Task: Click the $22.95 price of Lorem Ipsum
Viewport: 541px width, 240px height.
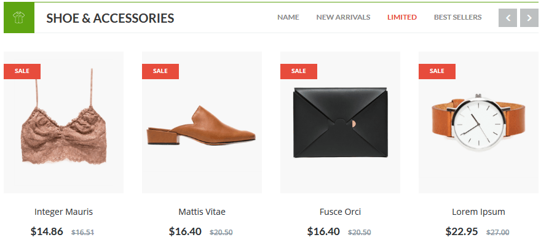Action: point(462,231)
